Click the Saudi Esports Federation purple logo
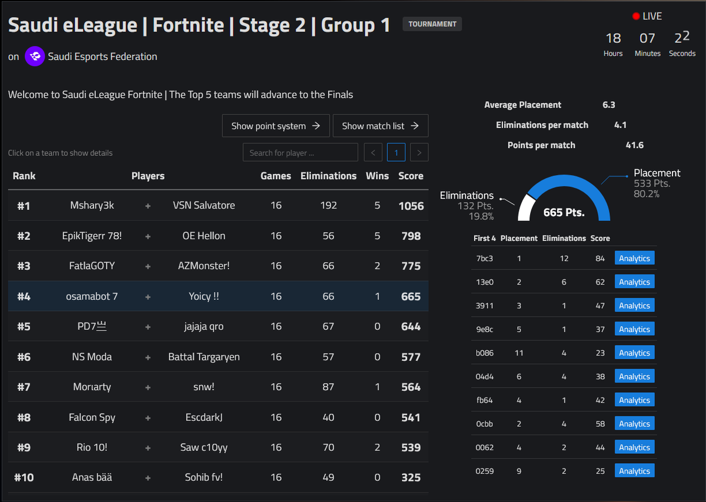This screenshot has height=502, width=706. [35, 56]
